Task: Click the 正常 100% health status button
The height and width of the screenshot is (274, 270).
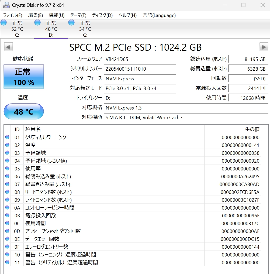Action: (24, 77)
